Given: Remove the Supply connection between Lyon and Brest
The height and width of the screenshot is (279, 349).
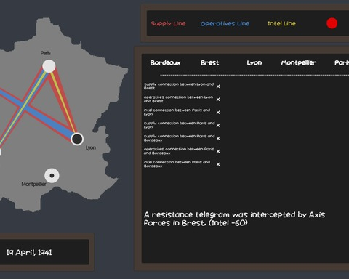Looking at the screenshot, I should [x=218, y=86].
